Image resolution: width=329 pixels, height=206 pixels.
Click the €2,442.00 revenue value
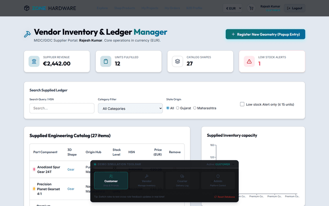(57, 63)
